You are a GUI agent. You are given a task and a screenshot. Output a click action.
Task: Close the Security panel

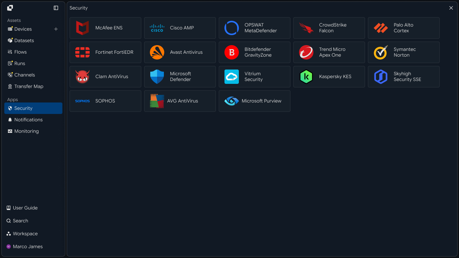(451, 8)
